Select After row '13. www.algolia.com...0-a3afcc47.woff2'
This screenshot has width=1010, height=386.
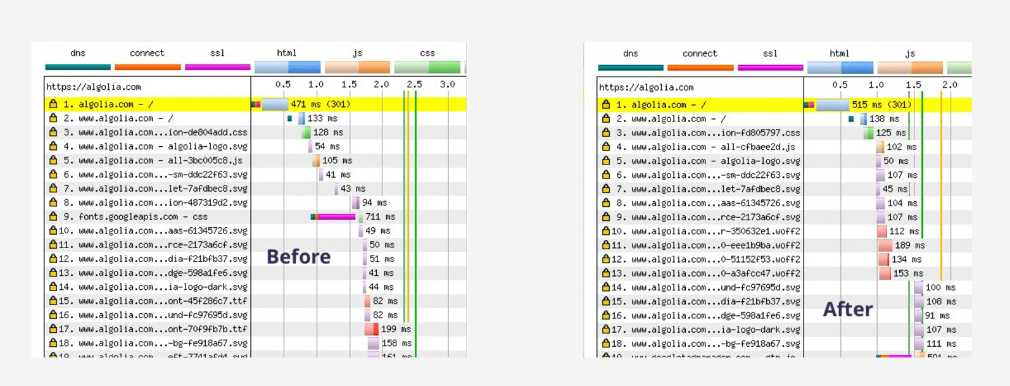tap(785, 273)
